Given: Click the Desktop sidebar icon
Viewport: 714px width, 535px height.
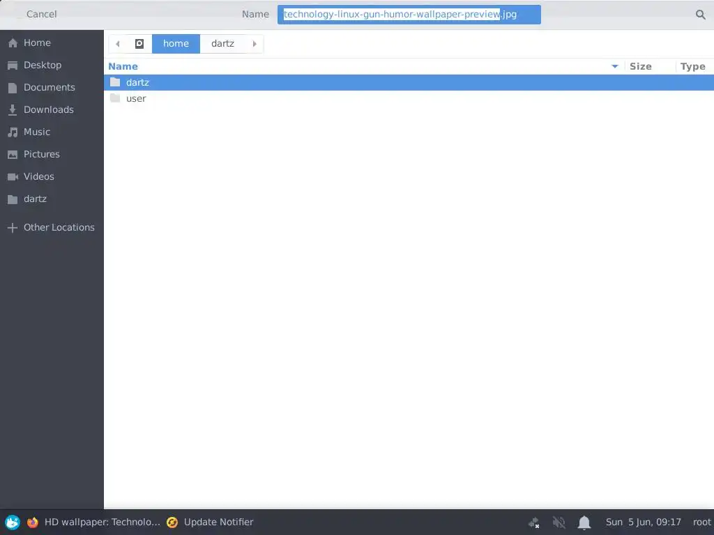Looking at the screenshot, I should pos(13,65).
